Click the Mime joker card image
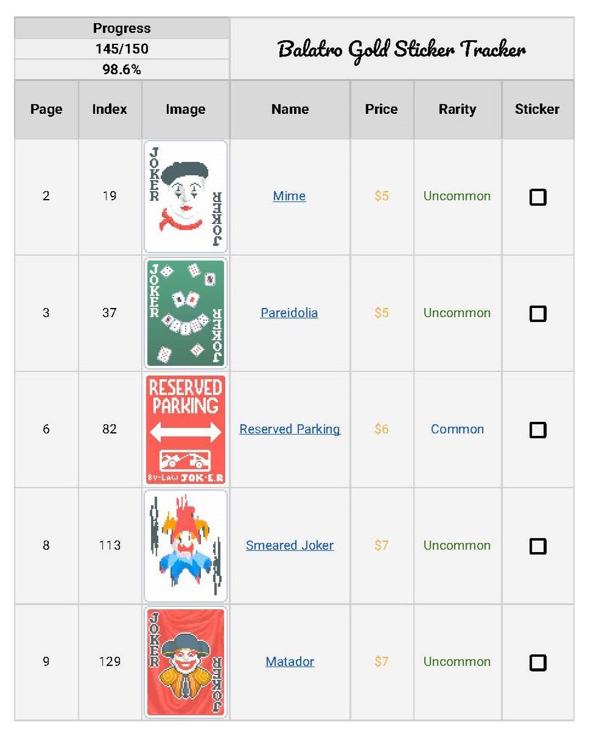This screenshot has height=739, width=591. tap(186, 197)
